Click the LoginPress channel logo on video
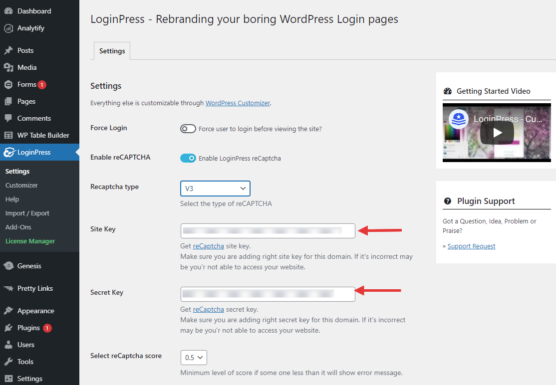This screenshot has width=556, height=385. tap(459, 119)
